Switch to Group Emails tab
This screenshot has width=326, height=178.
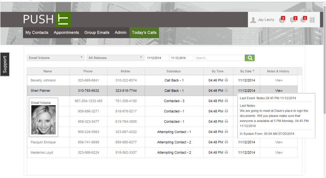point(97,32)
